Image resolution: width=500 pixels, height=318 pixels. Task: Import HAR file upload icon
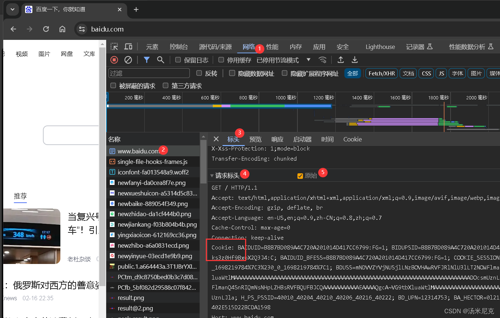tap(341, 60)
